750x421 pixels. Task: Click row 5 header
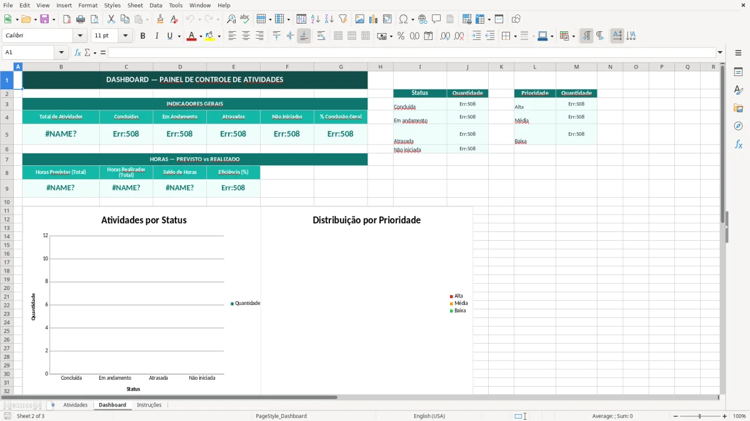[x=7, y=134]
